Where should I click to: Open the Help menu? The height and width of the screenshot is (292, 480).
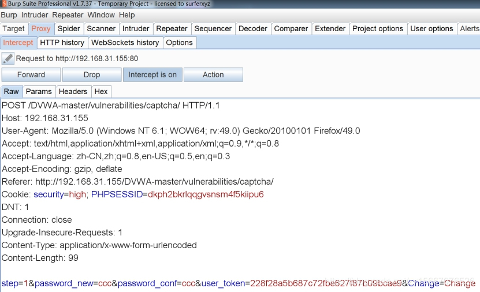click(126, 15)
